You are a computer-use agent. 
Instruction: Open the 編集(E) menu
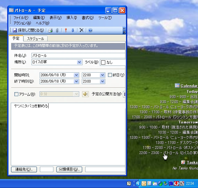coord(39,18)
